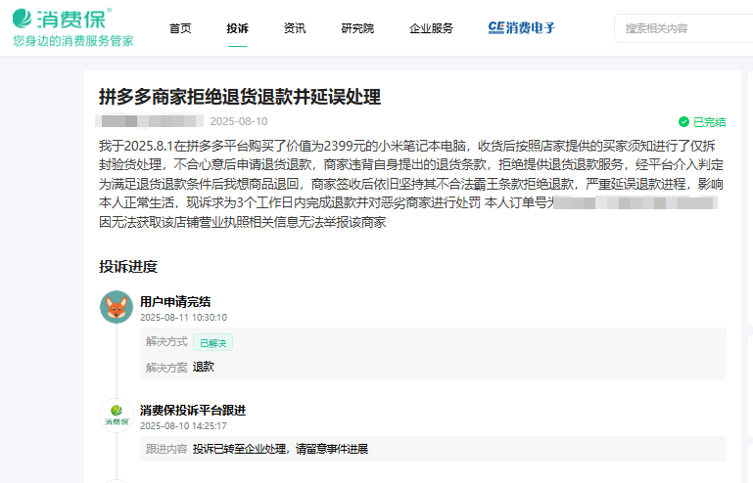Click the green 已完结 check icon
The width and height of the screenshot is (753, 483).
point(683,122)
